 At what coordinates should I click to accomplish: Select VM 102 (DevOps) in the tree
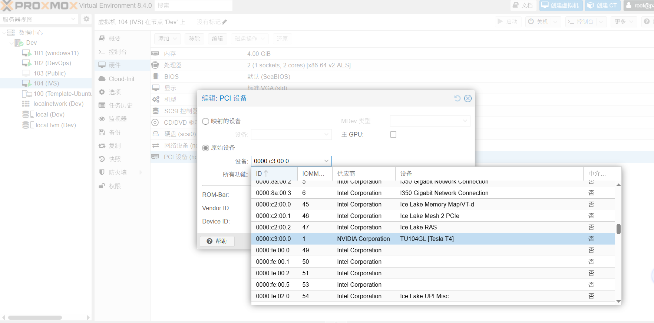coord(52,63)
